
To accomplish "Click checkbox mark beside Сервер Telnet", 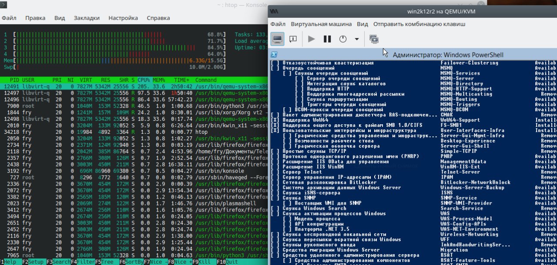I will click(x=275, y=172).
